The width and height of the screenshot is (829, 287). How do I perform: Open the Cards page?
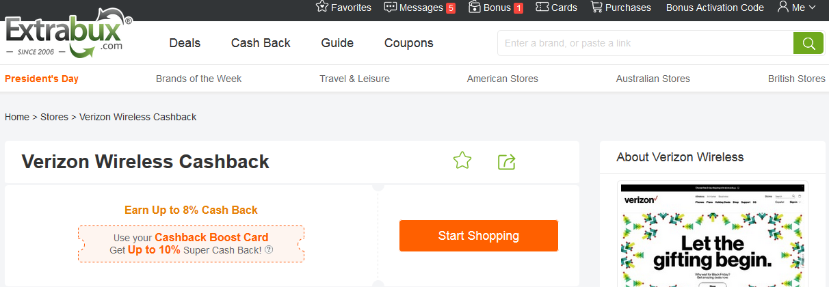556,8
